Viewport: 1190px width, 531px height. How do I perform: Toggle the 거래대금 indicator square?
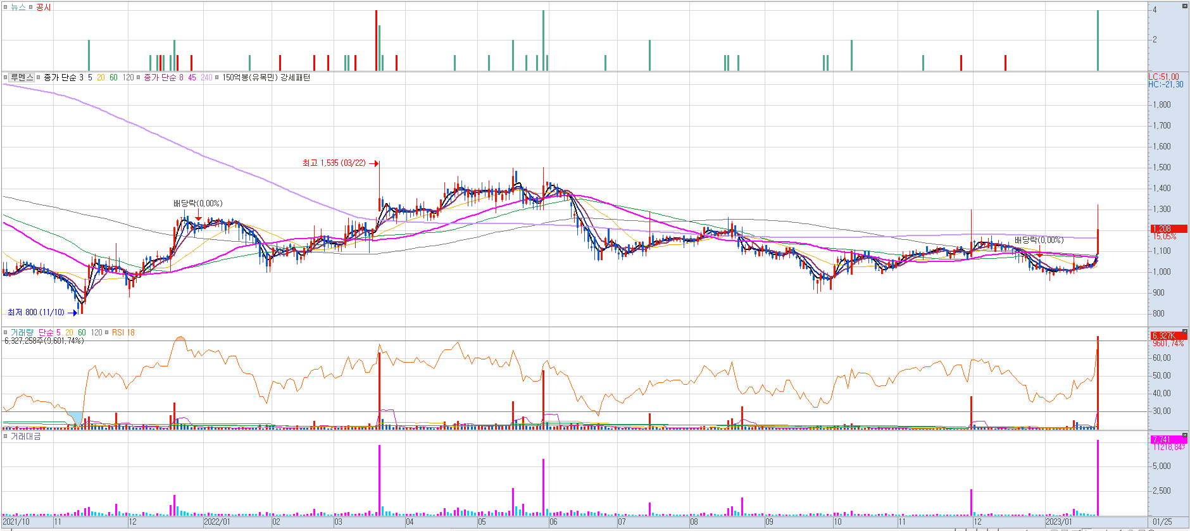click(6, 436)
